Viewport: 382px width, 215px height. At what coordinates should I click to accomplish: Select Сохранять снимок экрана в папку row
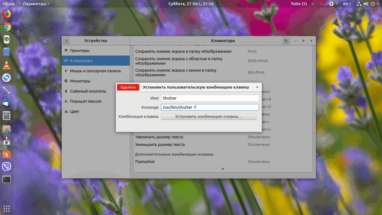223,52
